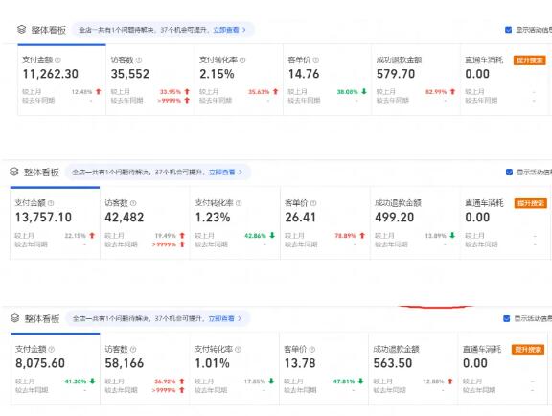Open 立即查看 link in the 11,262.30 panel
Image resolution: width=552 pixels, height=416 pixels.
226,30
